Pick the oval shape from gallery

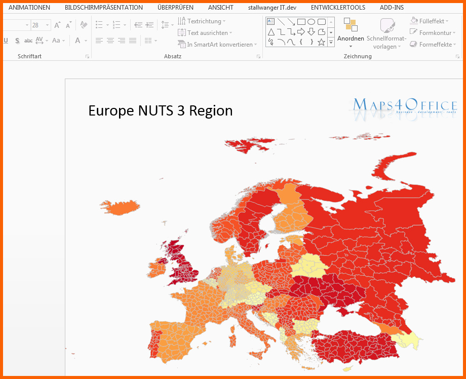311,22
